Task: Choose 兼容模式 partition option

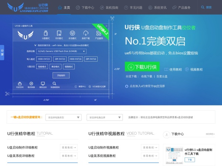Action: pyautogui.click(x=55, y=67)
